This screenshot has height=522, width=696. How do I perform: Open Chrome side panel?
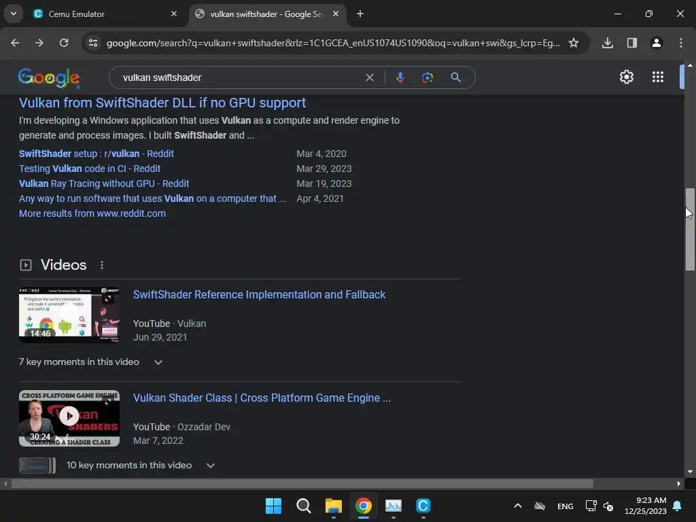click(x=632, y=43)
